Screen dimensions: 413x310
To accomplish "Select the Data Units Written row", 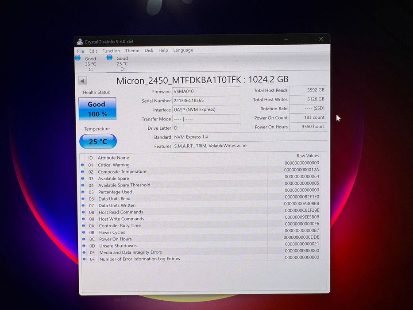I will pyautogui.click(x=200, y=205).
